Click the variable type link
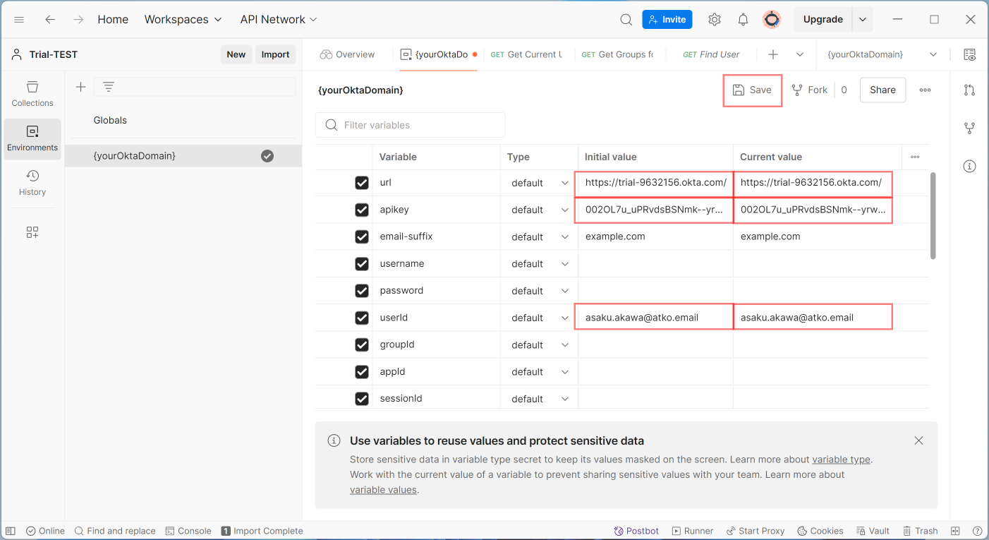Viewport: 989px width, 540px height. coord(841,460)
